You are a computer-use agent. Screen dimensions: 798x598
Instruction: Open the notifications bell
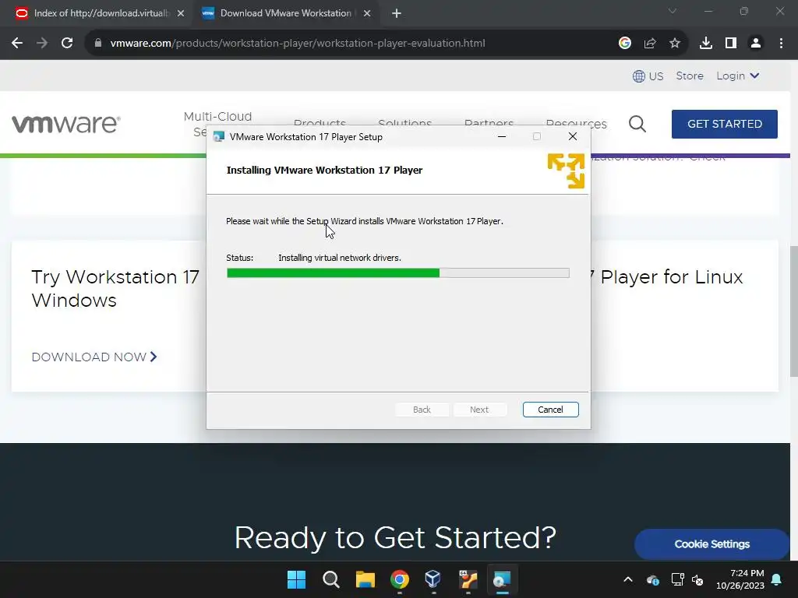tap(777, 579)
